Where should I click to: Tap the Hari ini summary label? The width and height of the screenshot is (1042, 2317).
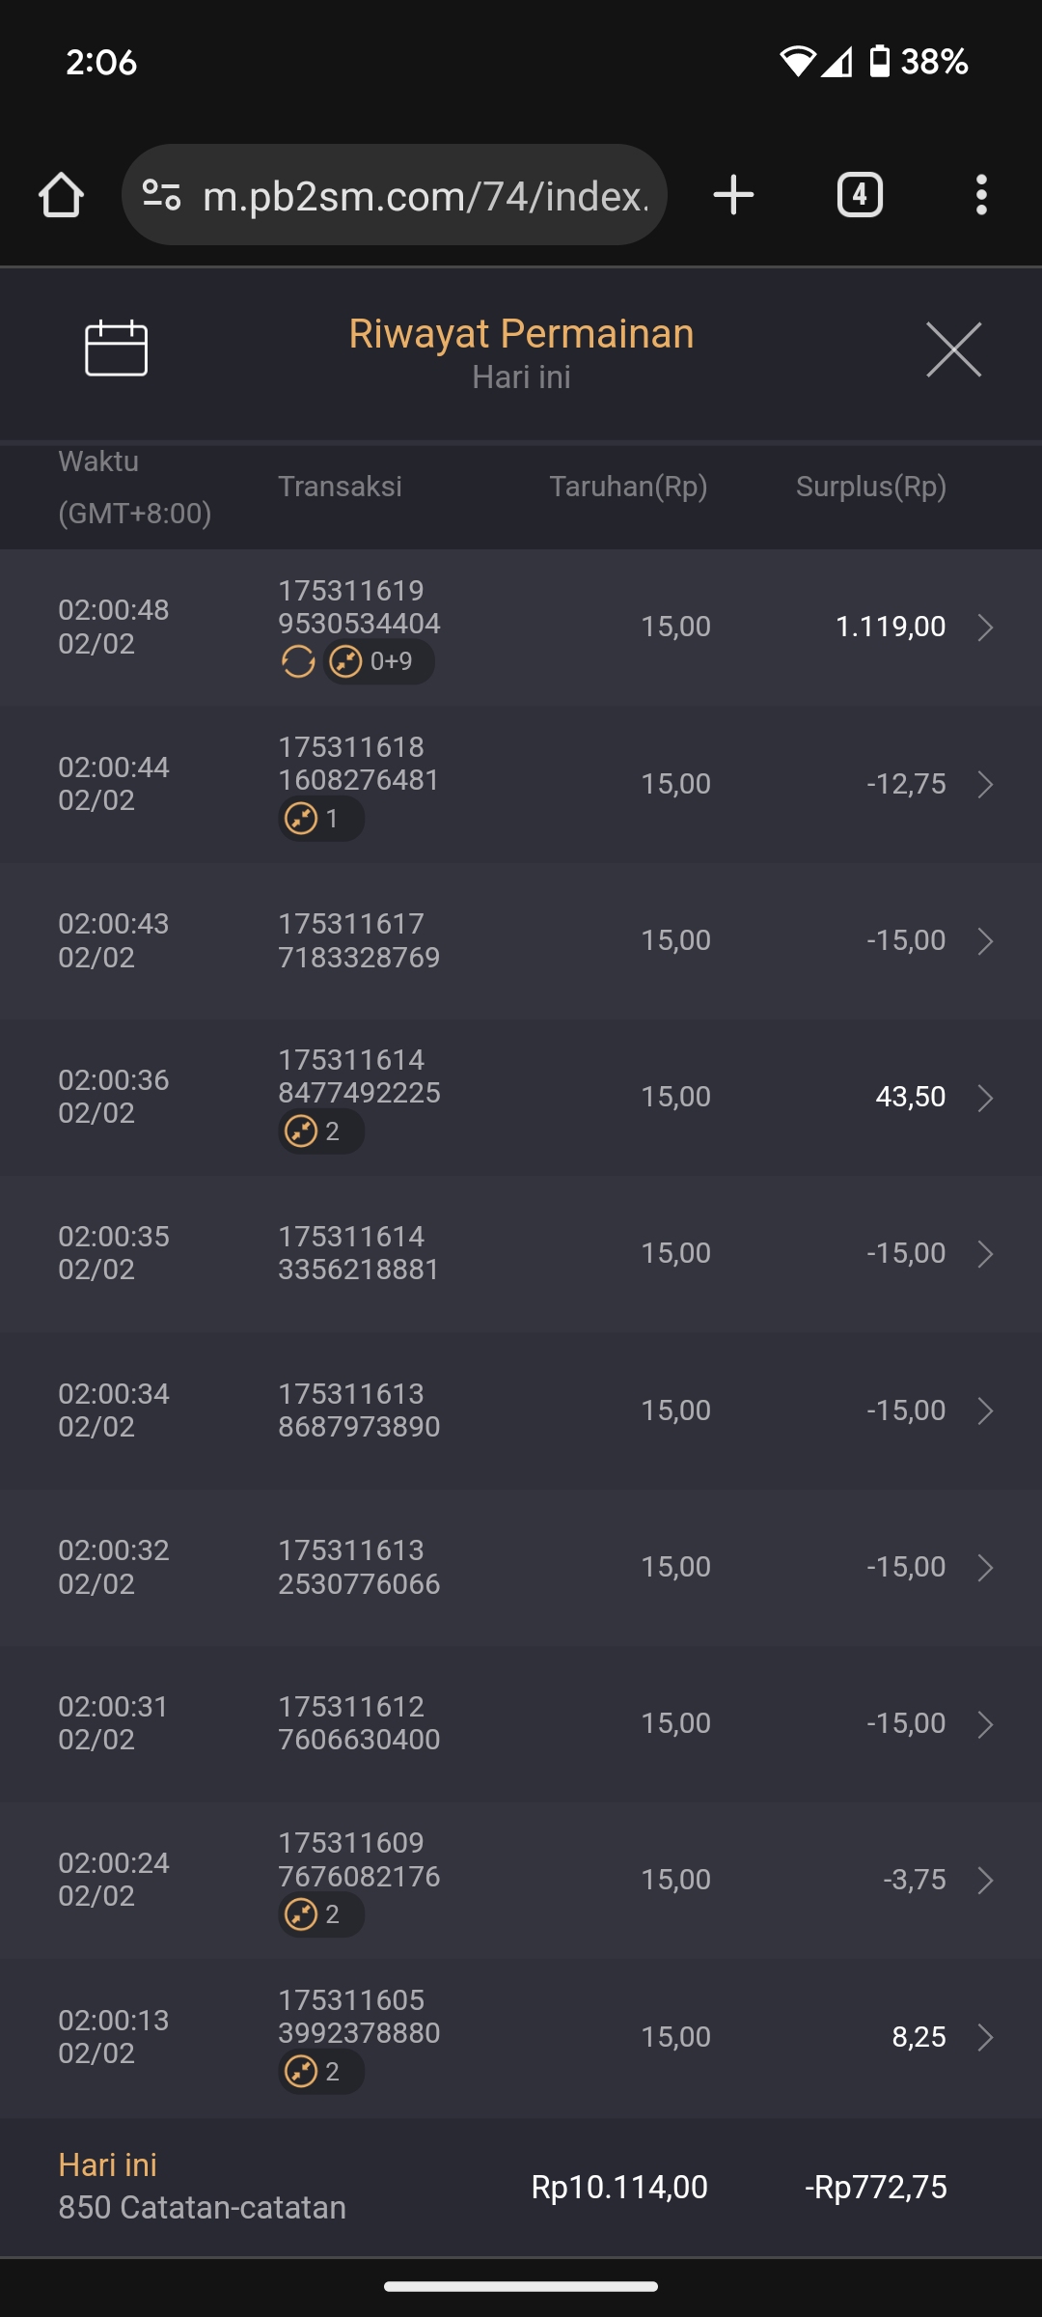tap(107, 2165)
